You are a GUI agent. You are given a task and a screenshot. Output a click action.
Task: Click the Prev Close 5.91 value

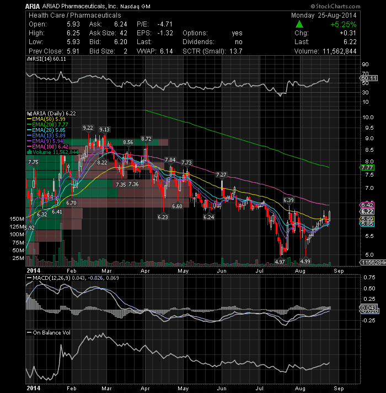pyautogui.click(x=73, y=51)
